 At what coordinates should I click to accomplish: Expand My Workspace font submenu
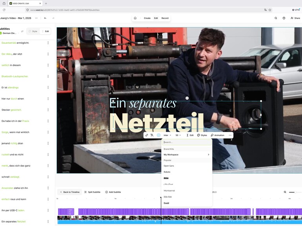click(187, 154)
